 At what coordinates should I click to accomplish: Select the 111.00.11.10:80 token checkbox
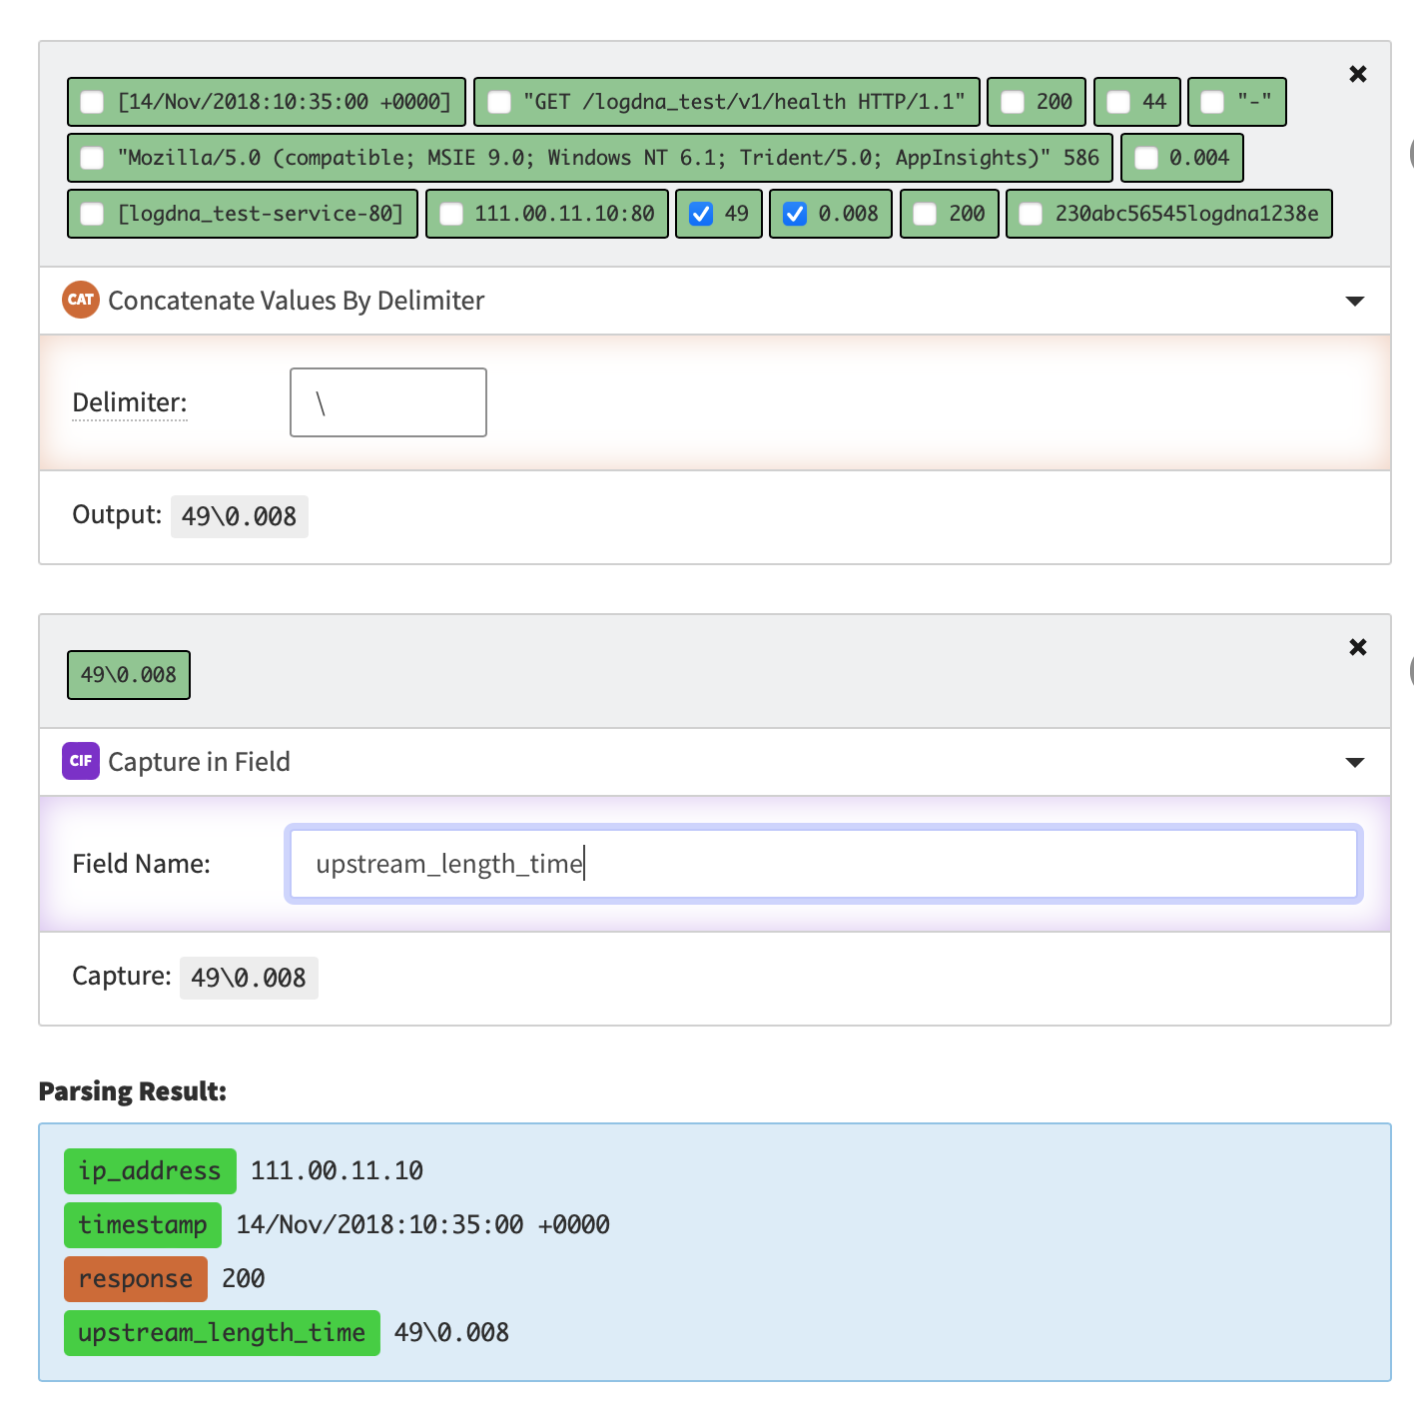pos(451,214)
